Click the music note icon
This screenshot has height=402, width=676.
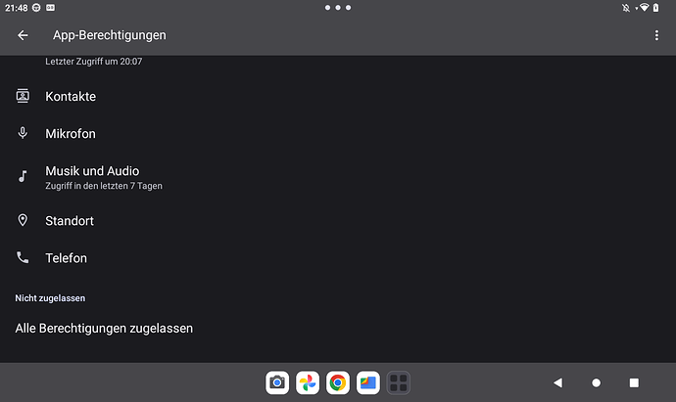click(23, 176)
